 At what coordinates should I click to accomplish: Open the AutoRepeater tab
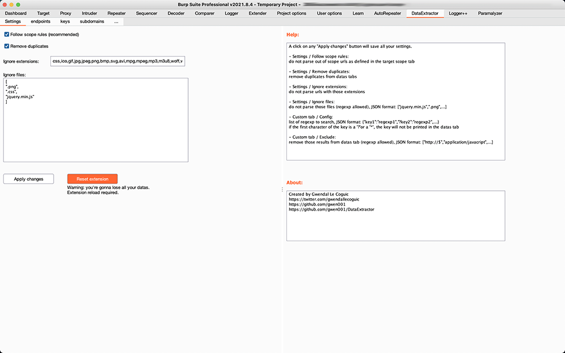(x=388, y=14)
